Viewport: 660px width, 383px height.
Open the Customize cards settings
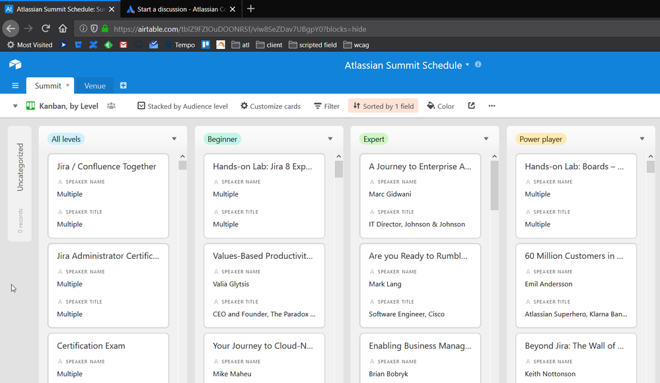pos(270,106)
